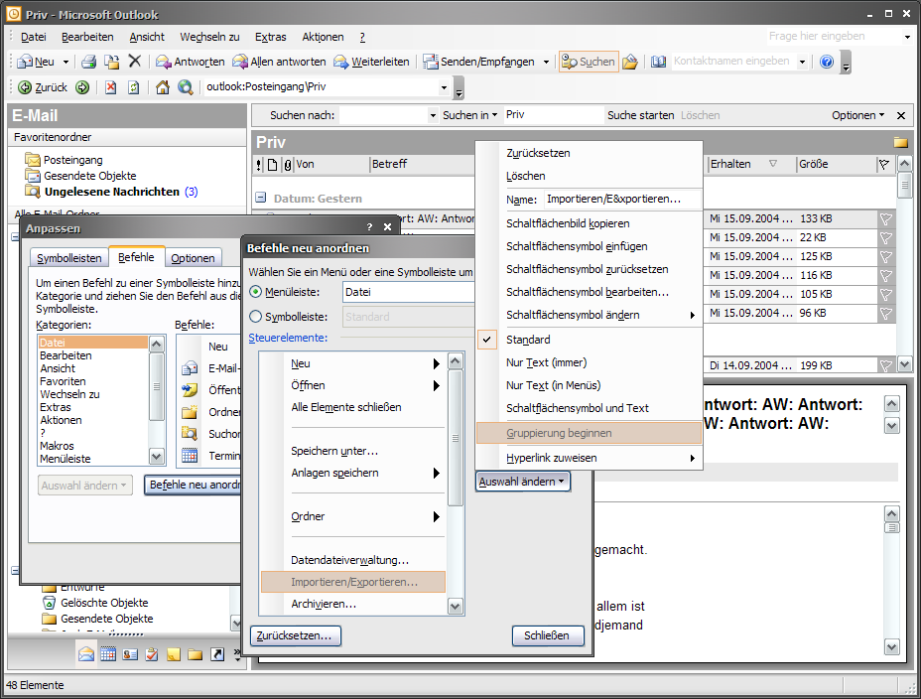Open the Optionen dropdown in search bar
This screenshot has width=921, height=699.
pos(857,115)
